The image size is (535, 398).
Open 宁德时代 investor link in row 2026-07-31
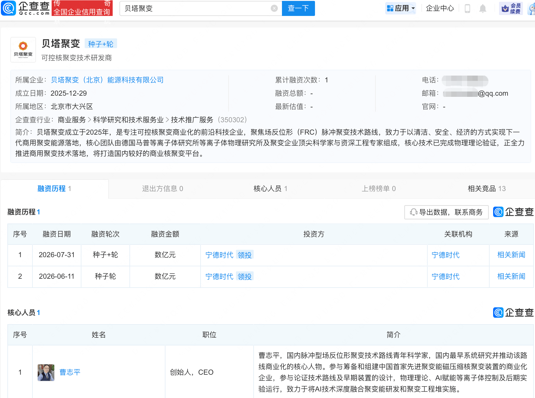tap(219, 255)
